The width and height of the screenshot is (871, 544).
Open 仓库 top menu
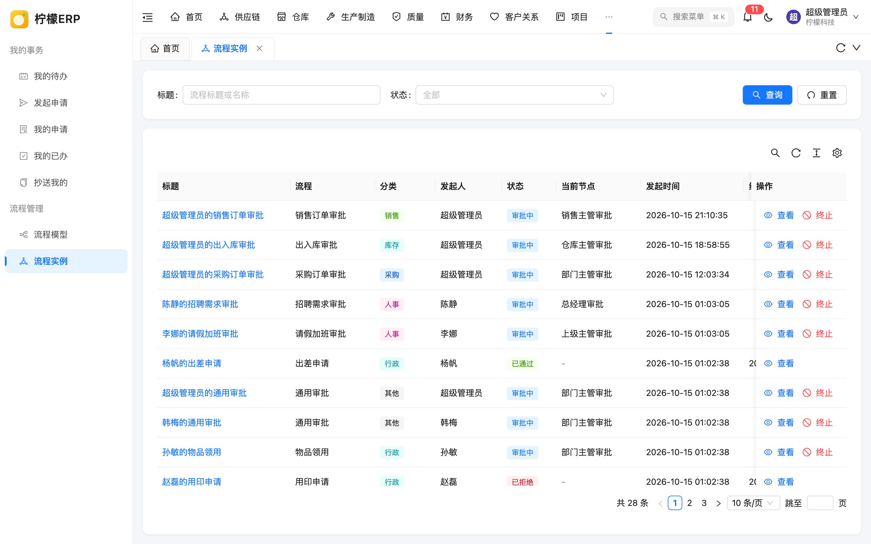tap(293, 17)
